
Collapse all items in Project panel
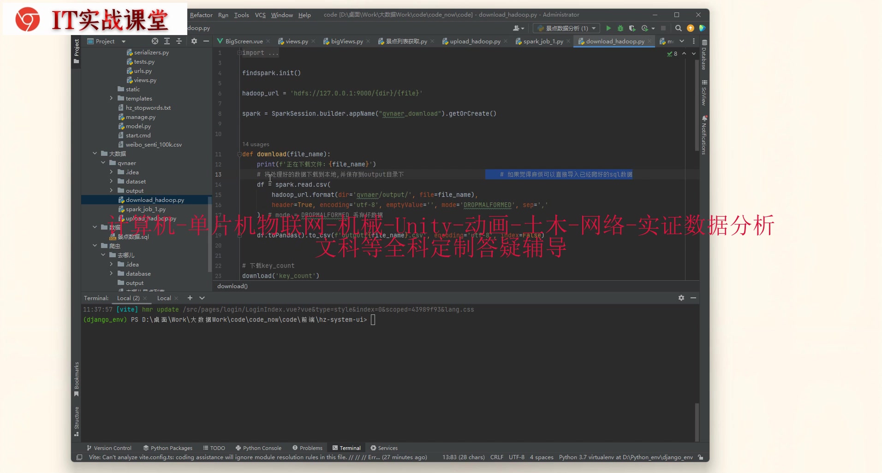pos(179,41)
